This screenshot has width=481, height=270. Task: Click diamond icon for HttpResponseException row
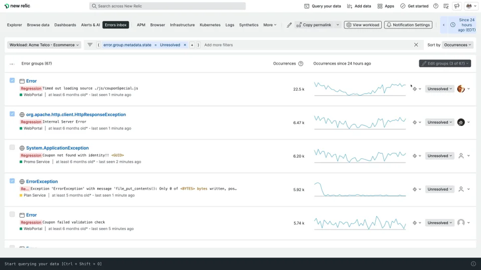(414, 122)
